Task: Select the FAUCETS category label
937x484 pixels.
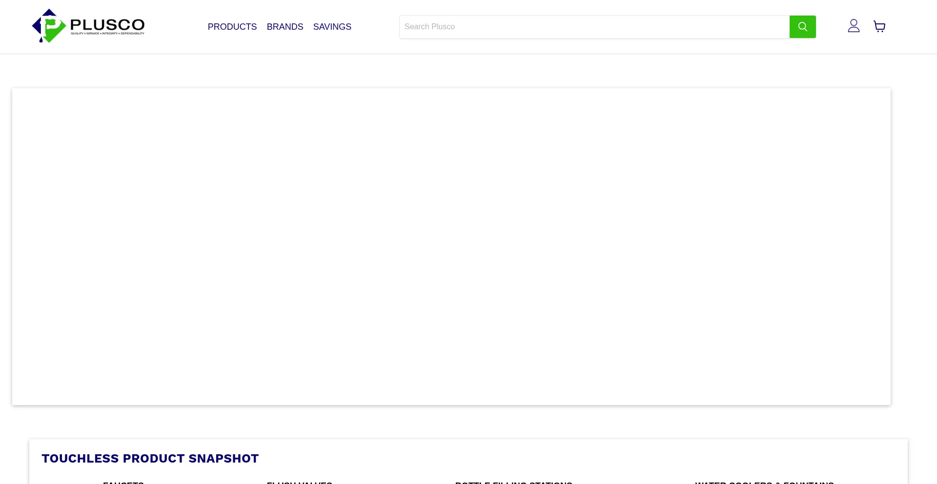Action: (x=123, y=482)
